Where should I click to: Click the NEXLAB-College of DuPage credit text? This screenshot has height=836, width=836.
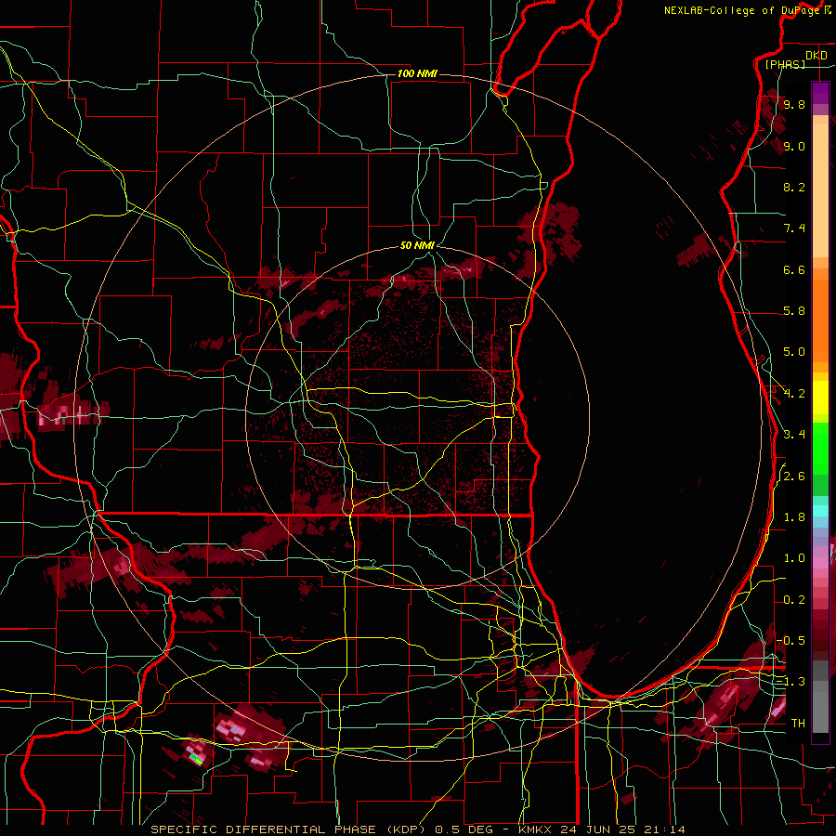[742, 10]
